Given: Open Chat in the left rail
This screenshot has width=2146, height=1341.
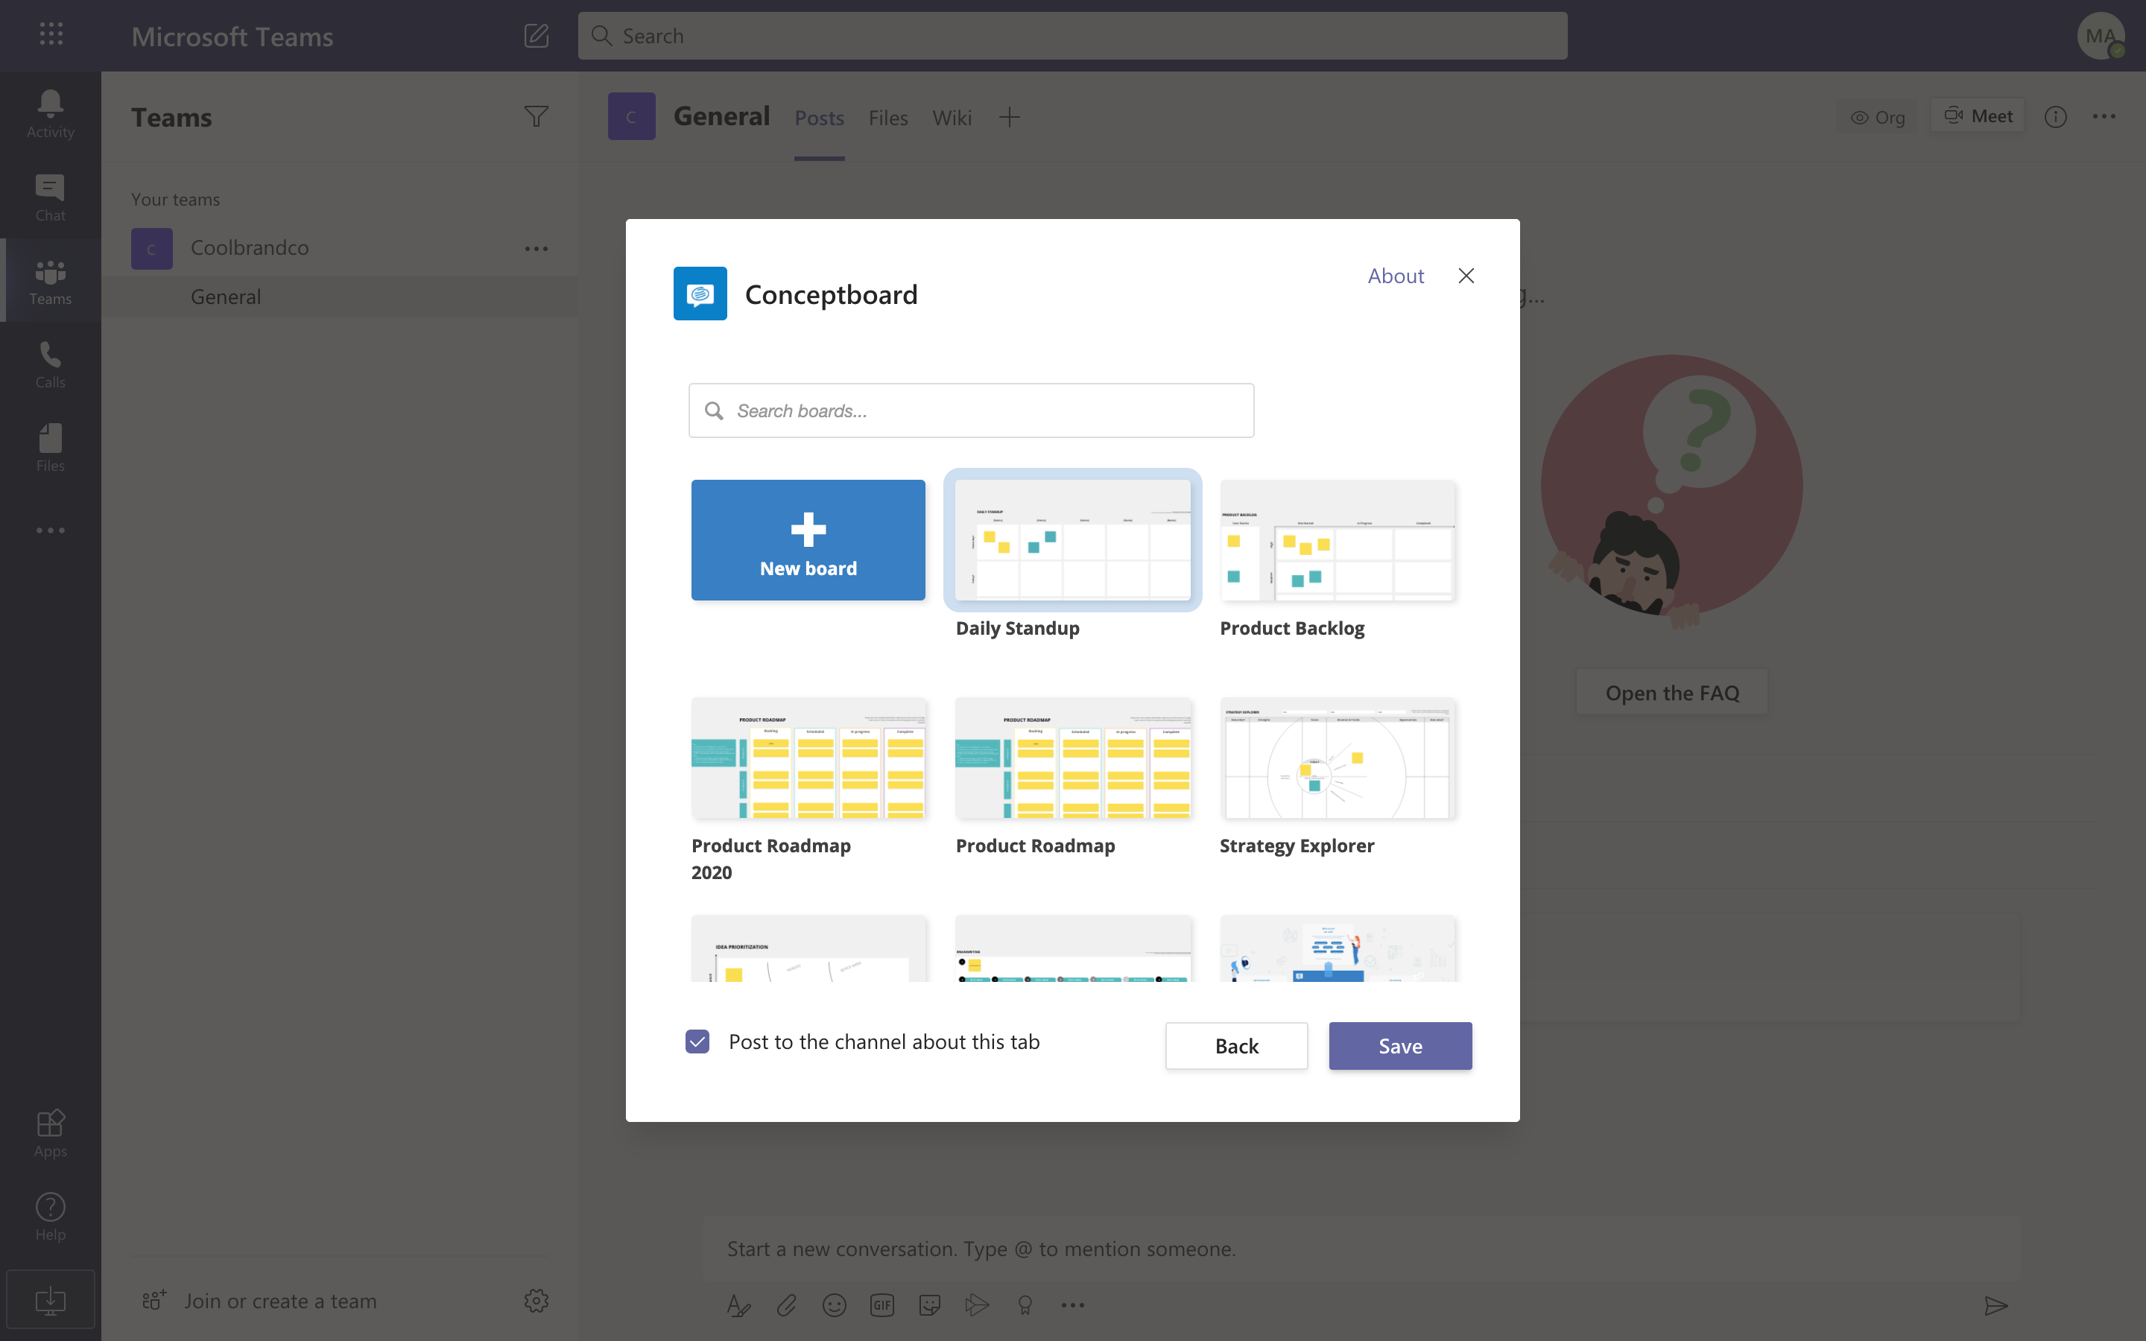Looking at the screenshot, I should click(51, 197).
